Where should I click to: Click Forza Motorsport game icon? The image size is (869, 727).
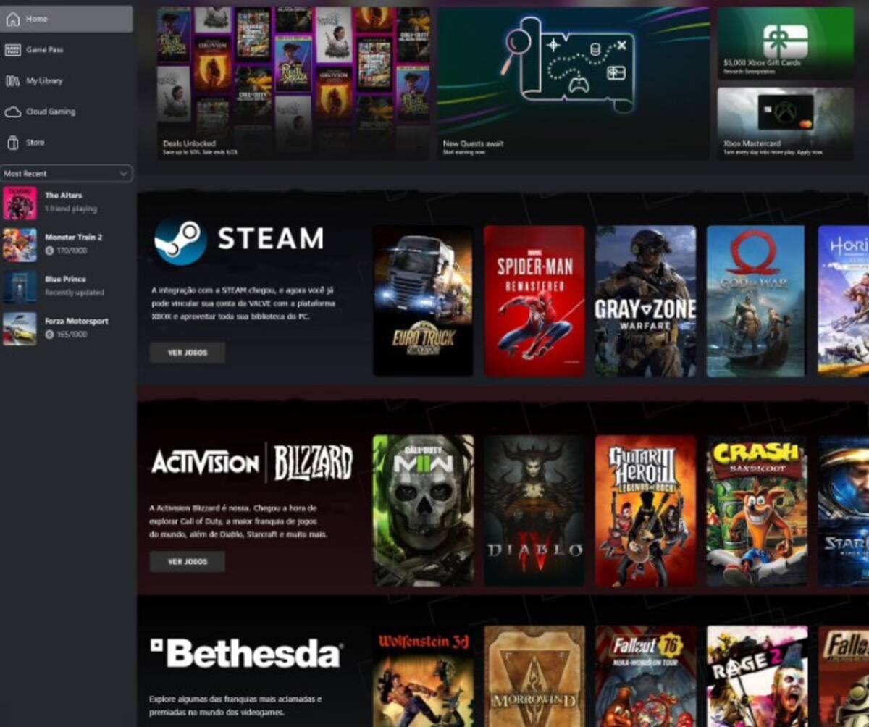(x=20, y=329)
